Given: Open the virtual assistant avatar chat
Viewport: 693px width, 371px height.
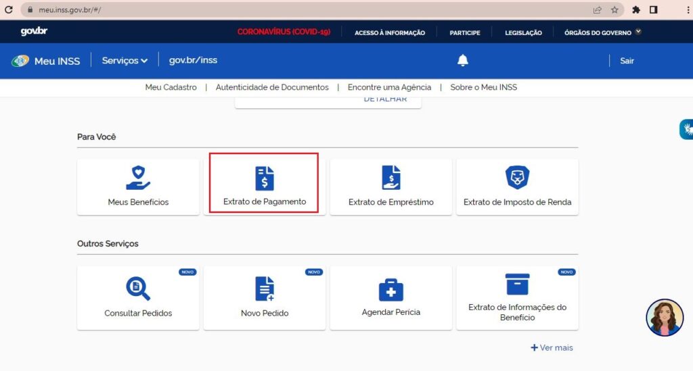Looking at the screenshot, I should click(x=665, y=318).
